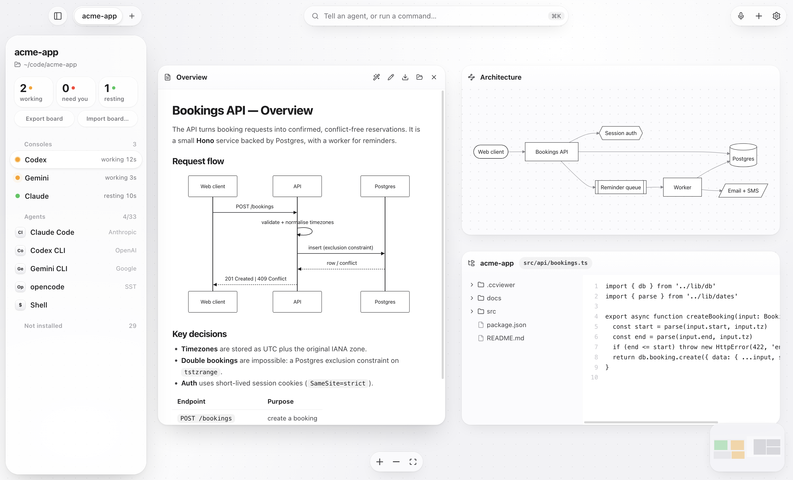Click the plus icon near the settings gear
The image size is (793, 480).
[x=759, y=16]
